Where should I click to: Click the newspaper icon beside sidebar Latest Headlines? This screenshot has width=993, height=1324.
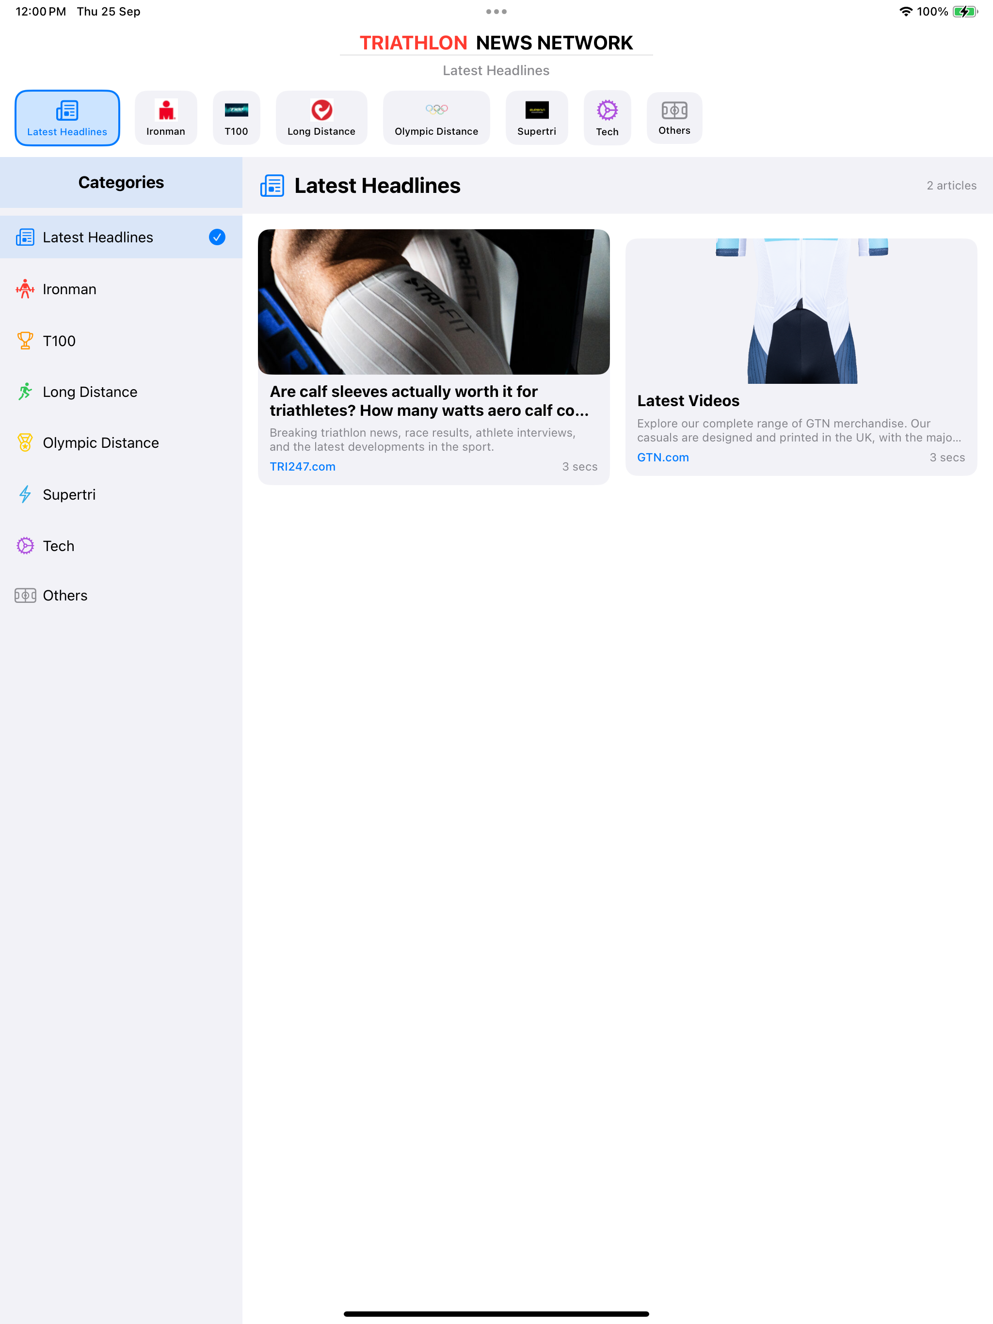coord(25,237)
